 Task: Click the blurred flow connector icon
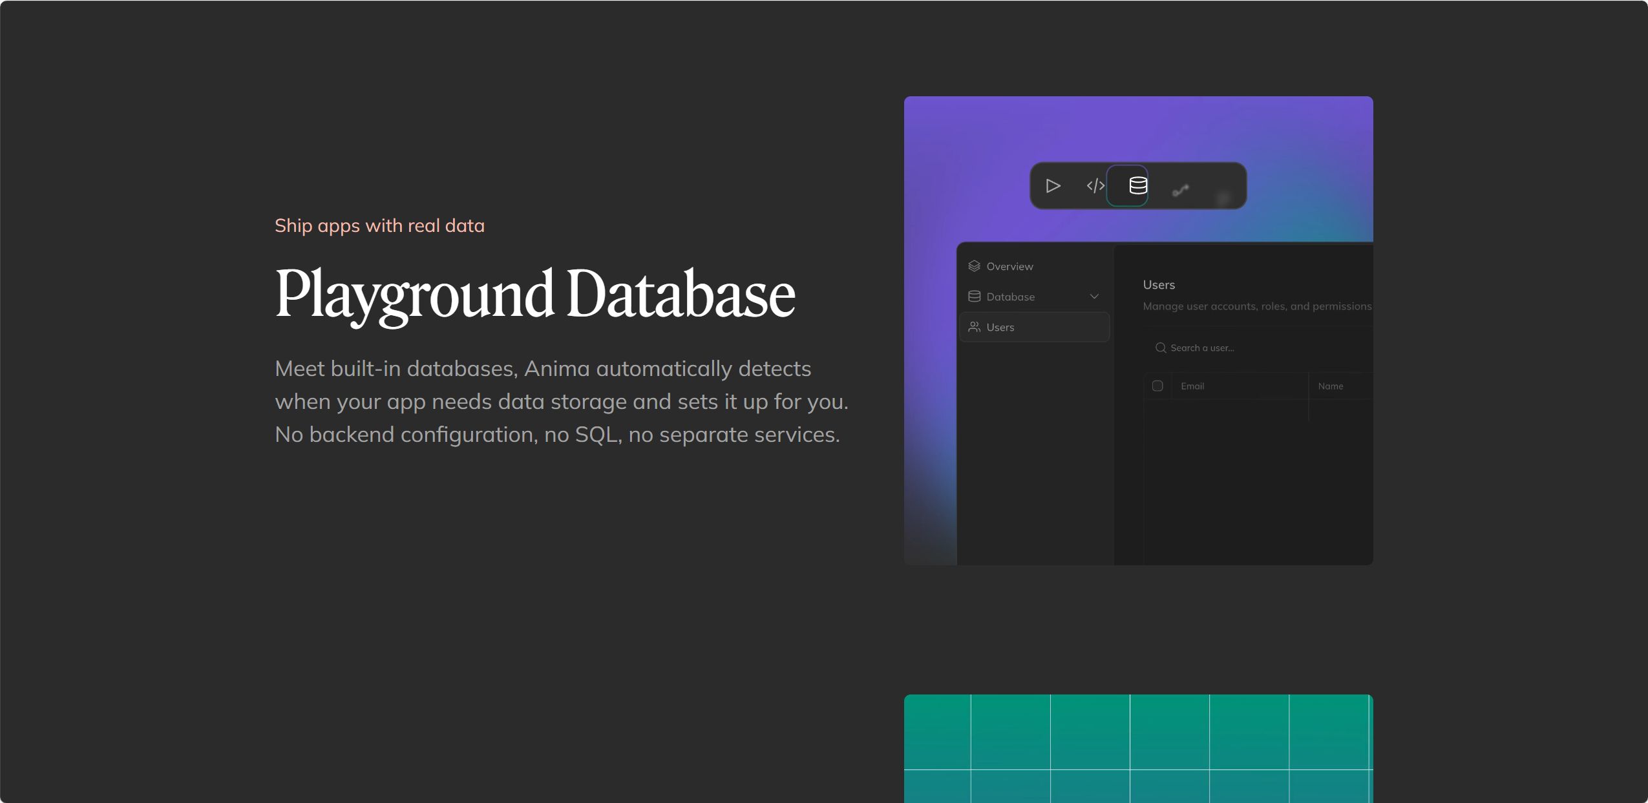(x=1181, y=190)
